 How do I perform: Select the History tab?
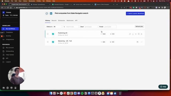(48, 21)
